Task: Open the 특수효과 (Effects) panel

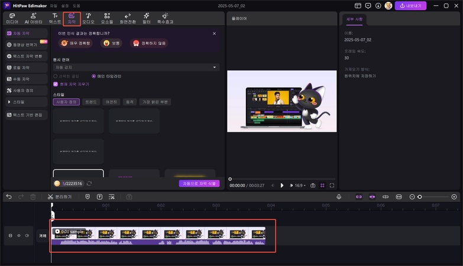Action: [x=164, y=18]
